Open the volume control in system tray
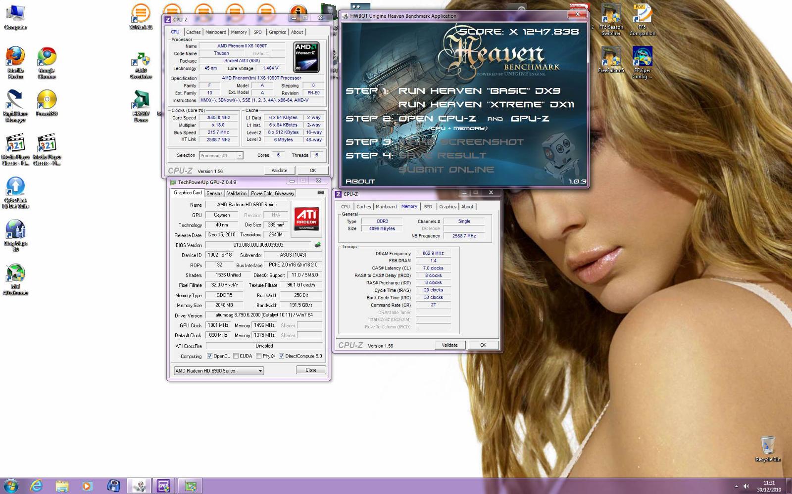Viewport: 792px width, 494px height. click(746, 486)
